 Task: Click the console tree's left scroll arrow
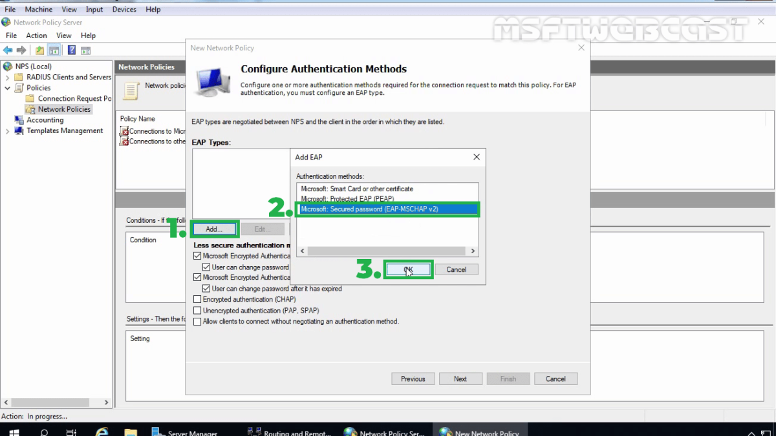pos(5,402)
